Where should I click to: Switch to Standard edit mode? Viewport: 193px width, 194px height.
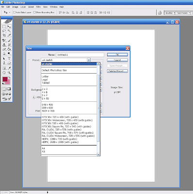coord(4,89)
